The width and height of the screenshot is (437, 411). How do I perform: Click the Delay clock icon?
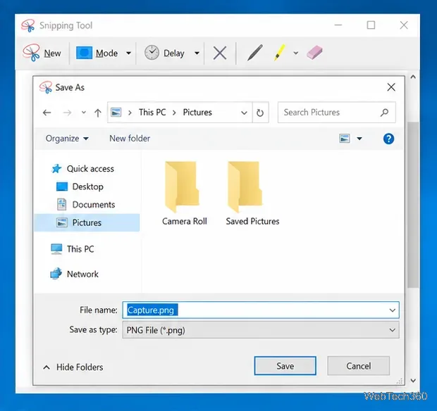coord(152,53)
